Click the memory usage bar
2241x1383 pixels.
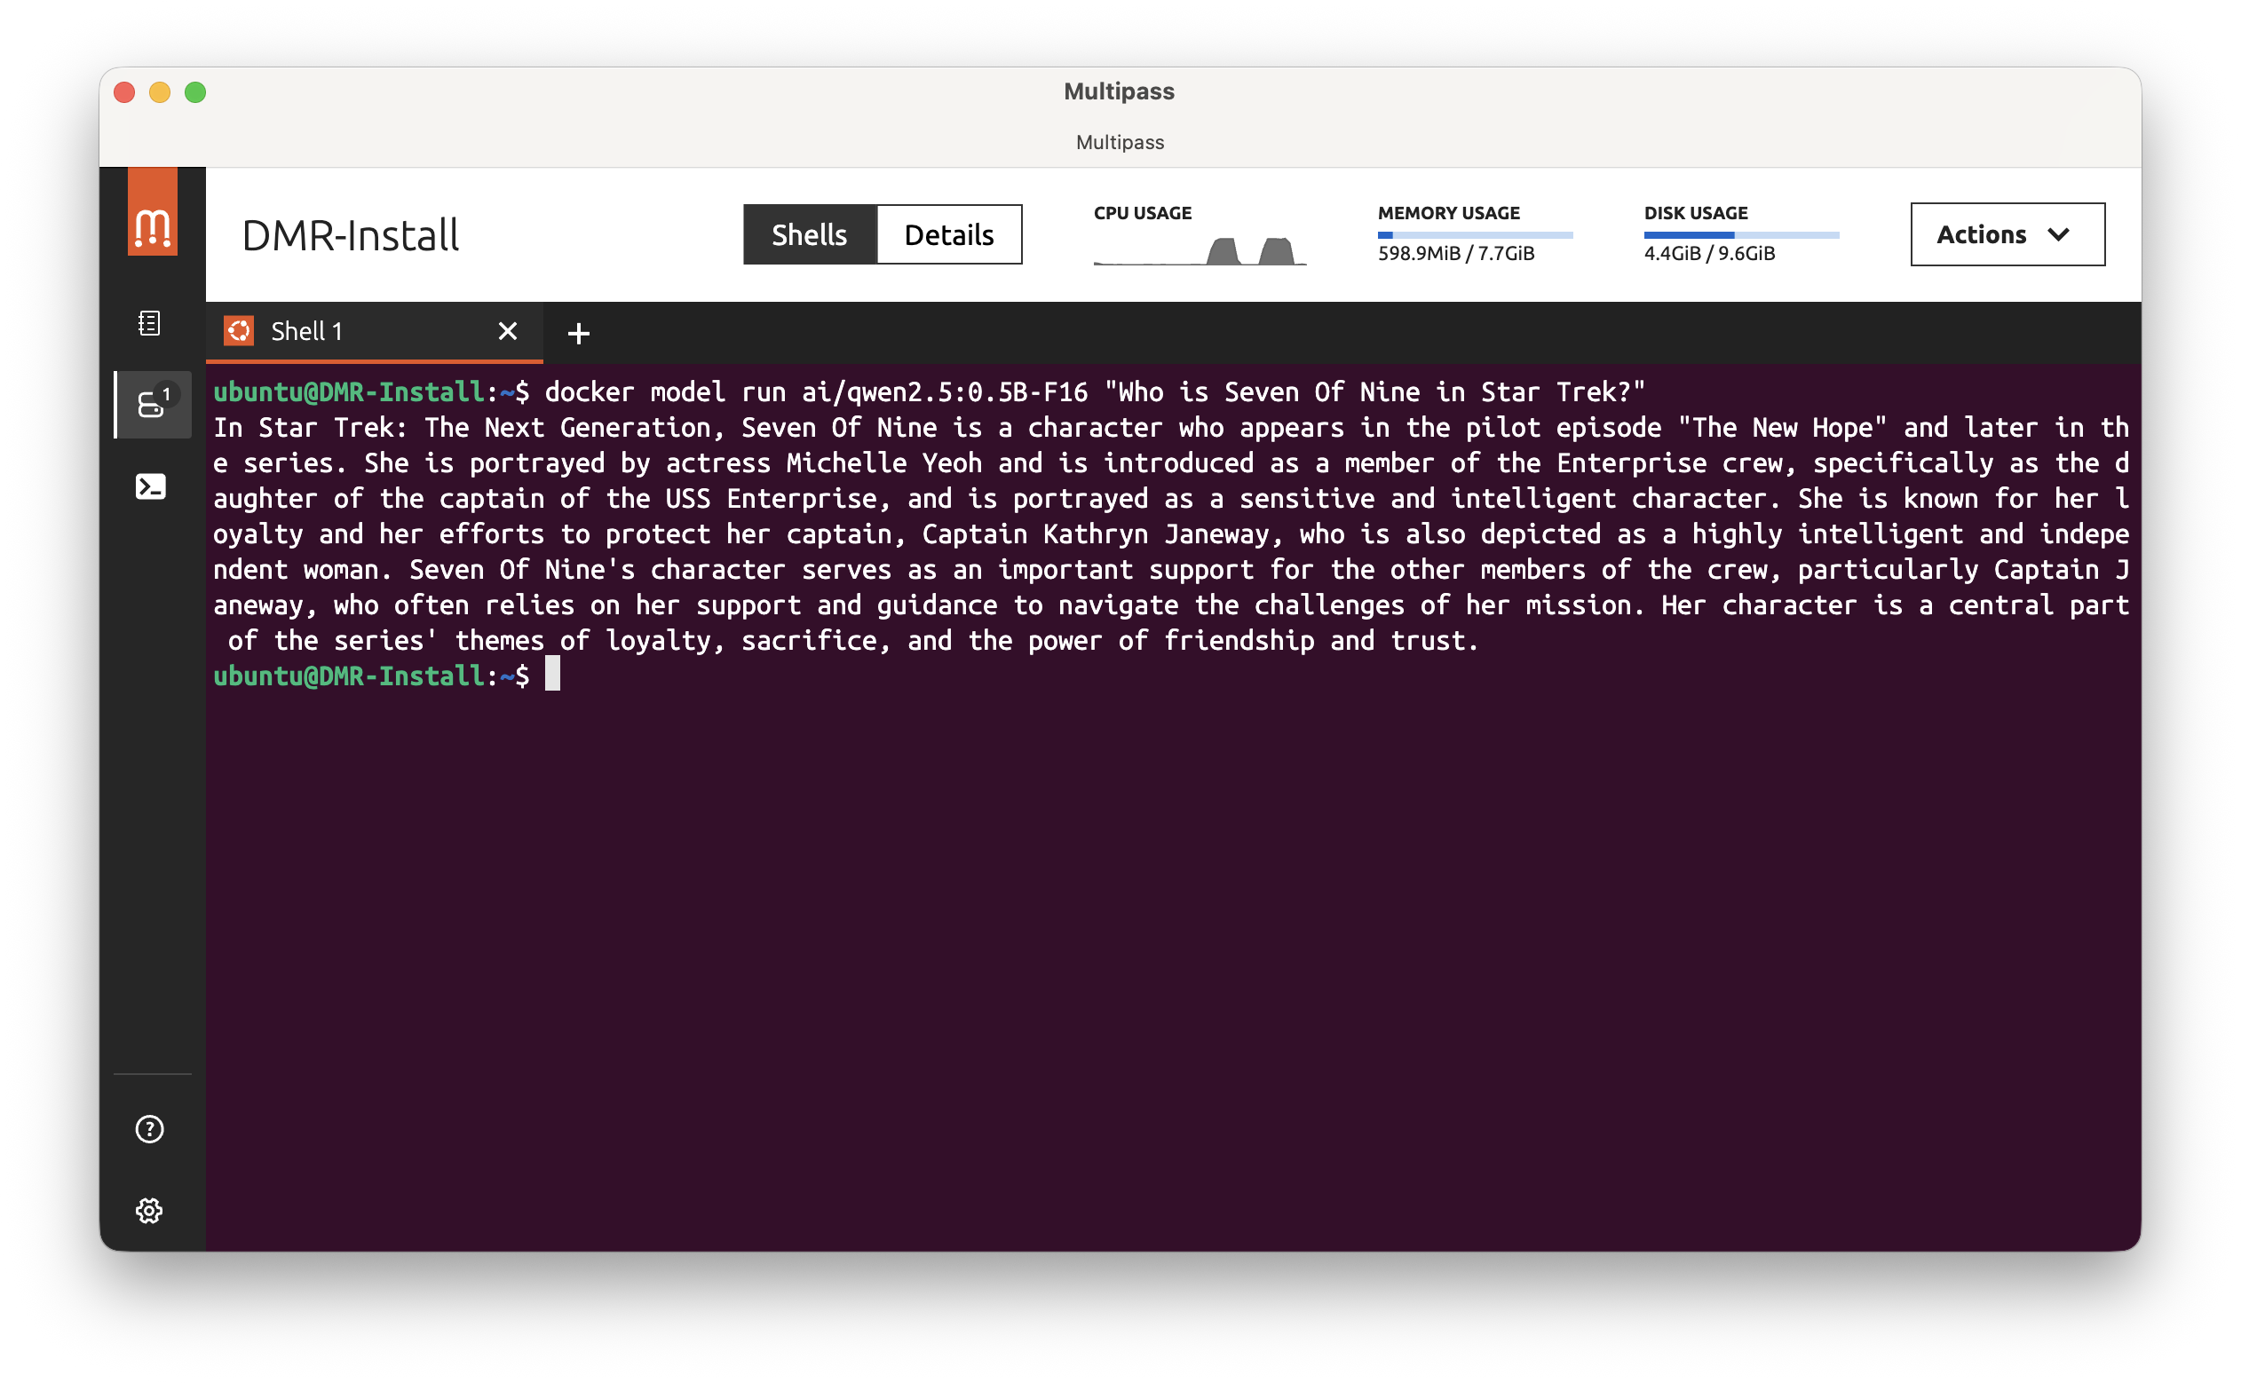coord(1475,235)
